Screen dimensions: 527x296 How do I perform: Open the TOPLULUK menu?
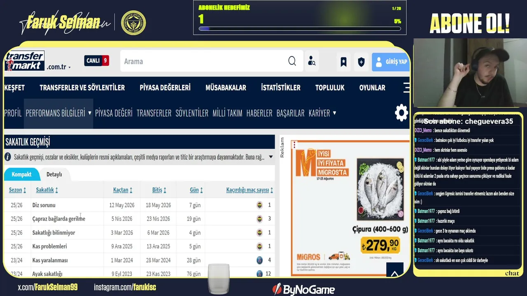pos(330,88)
